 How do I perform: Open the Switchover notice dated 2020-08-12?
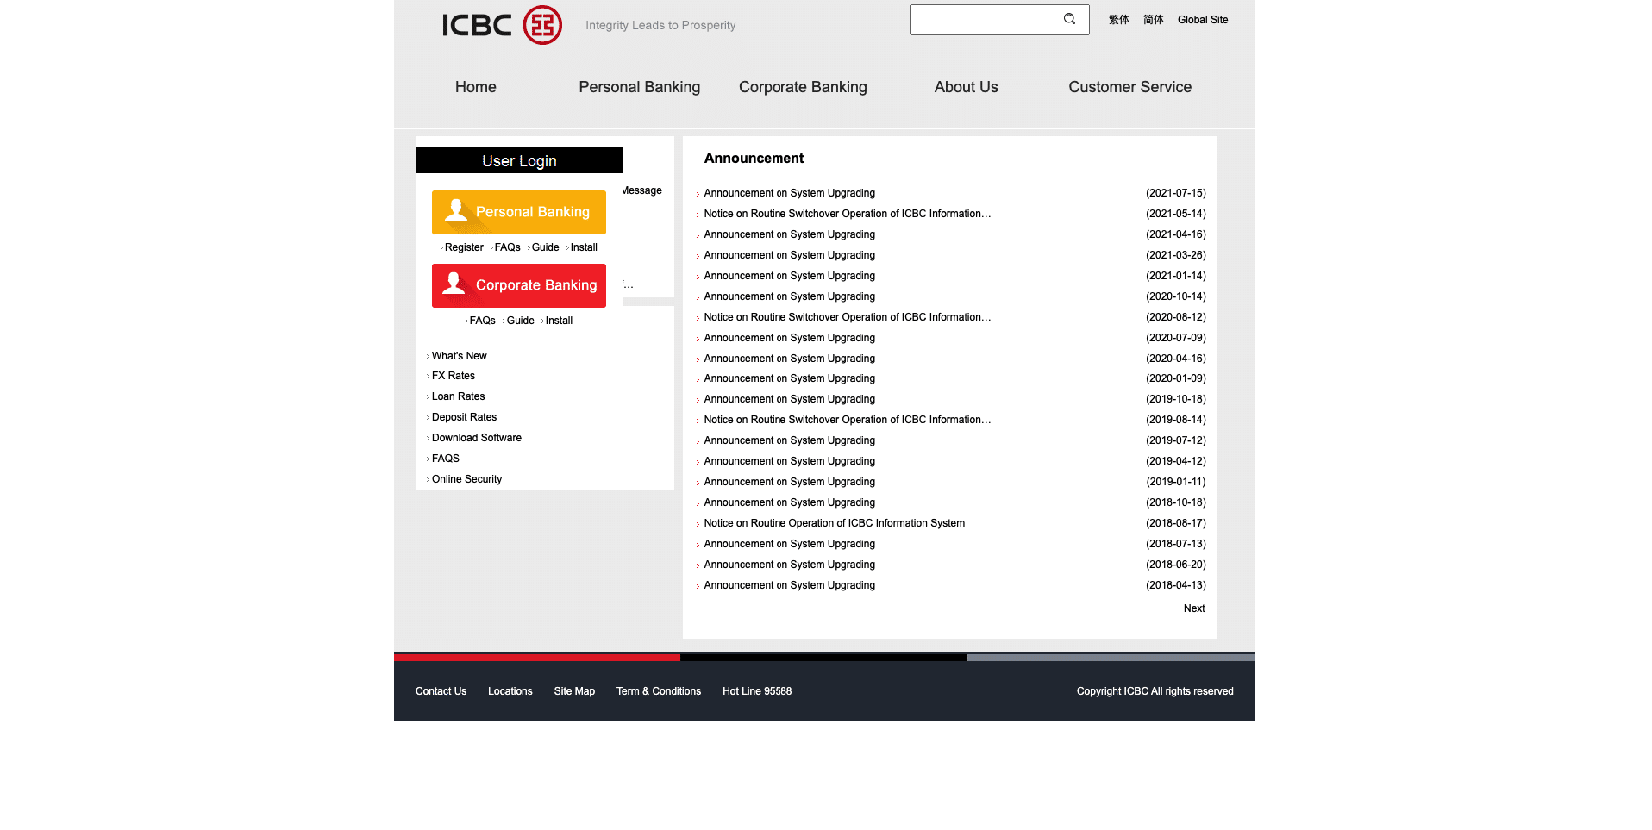(x=847, y=317)
